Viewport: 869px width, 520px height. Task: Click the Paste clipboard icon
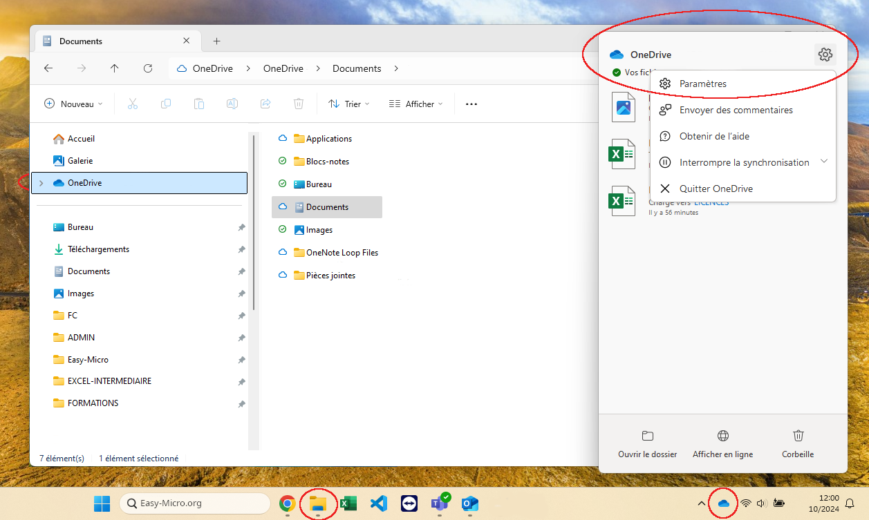[199, 104]
